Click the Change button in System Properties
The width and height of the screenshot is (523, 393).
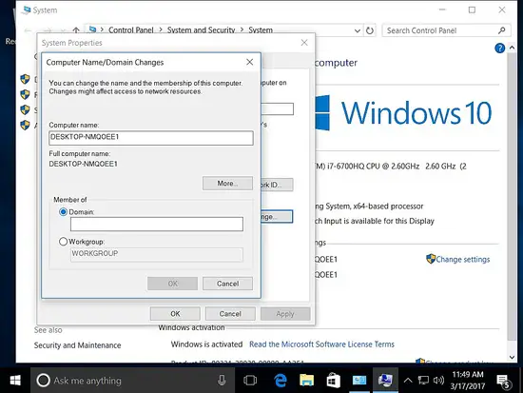click(277, 217)
